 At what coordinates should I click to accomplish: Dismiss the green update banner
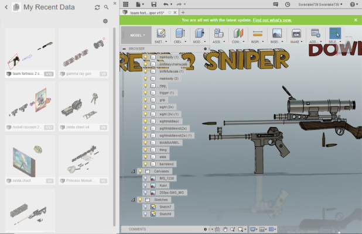[356, 20]
